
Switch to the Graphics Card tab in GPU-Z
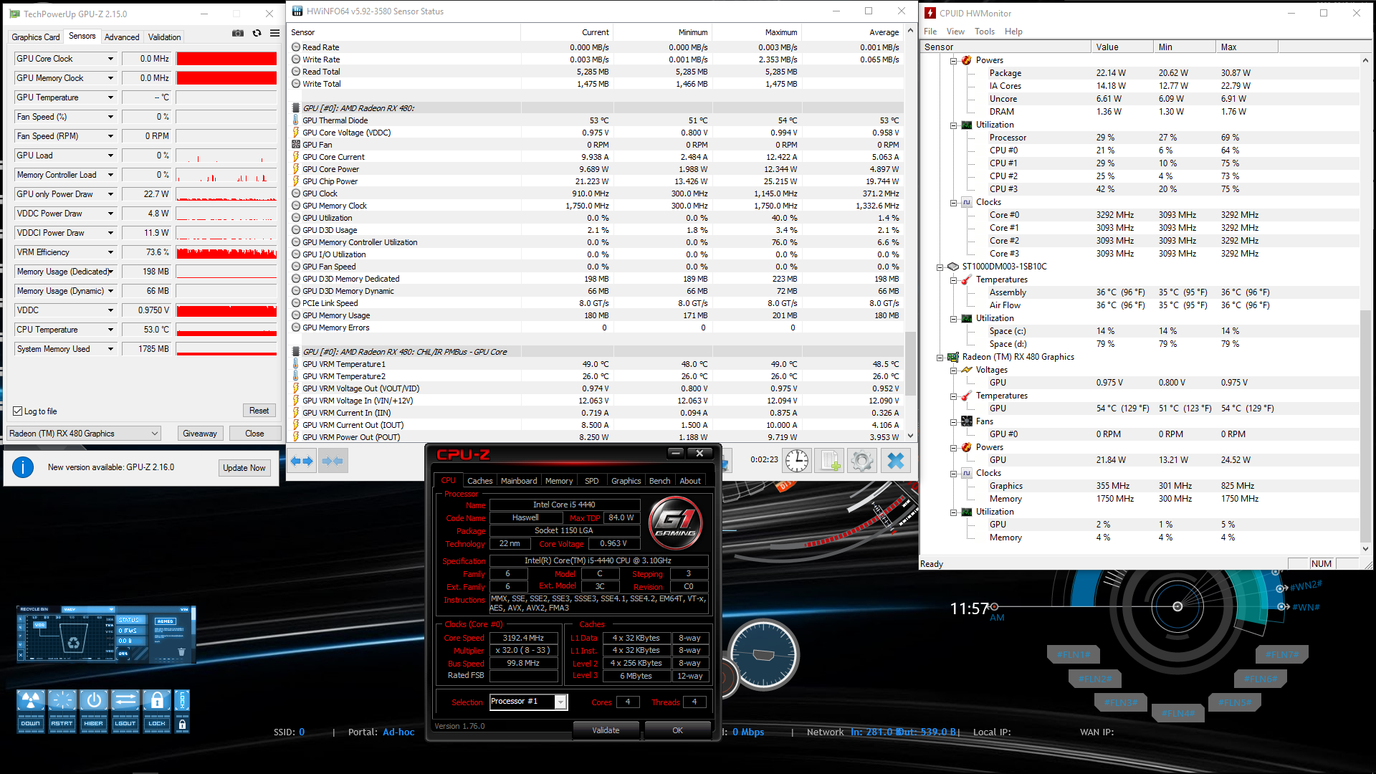tap(35, 37)
